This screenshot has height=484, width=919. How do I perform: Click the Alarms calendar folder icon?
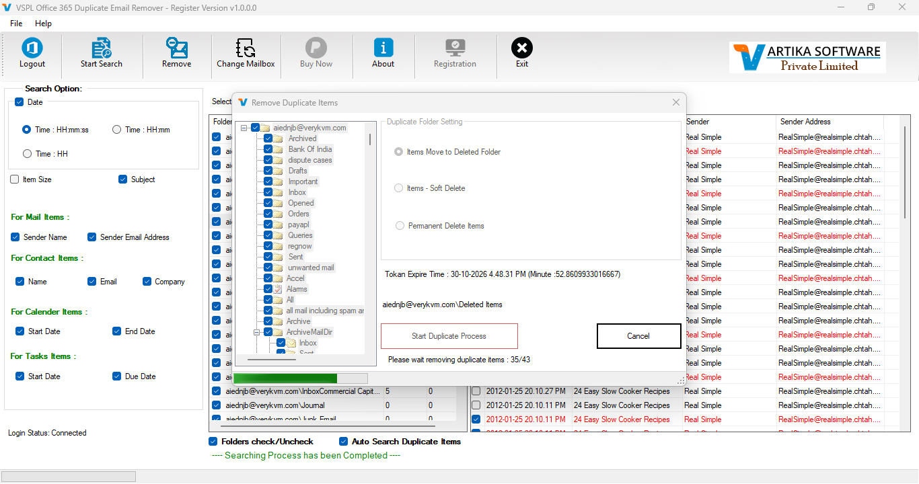click(279, 289)
